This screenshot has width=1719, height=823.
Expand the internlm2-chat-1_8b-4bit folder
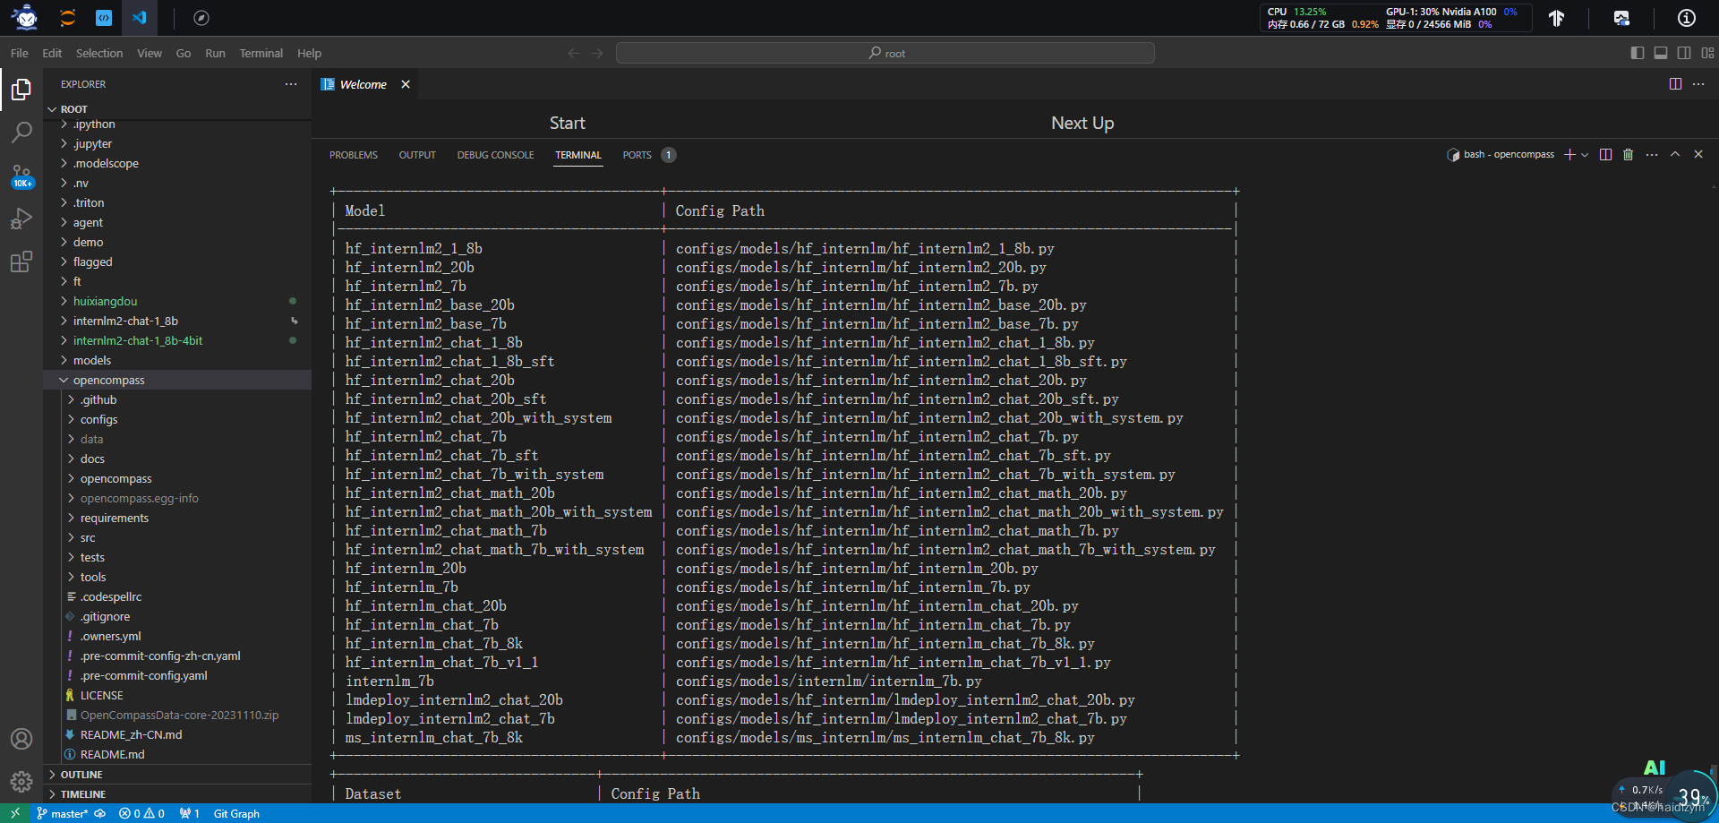click(x=179, y=340)
